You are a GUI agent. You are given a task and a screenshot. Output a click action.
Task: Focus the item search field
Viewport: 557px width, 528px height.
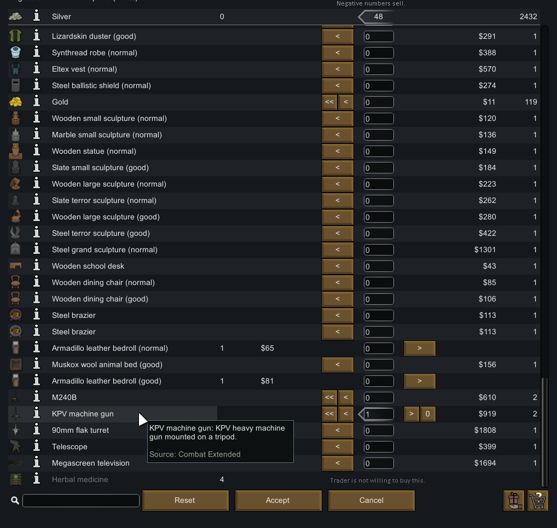click(x=81, y=500)
